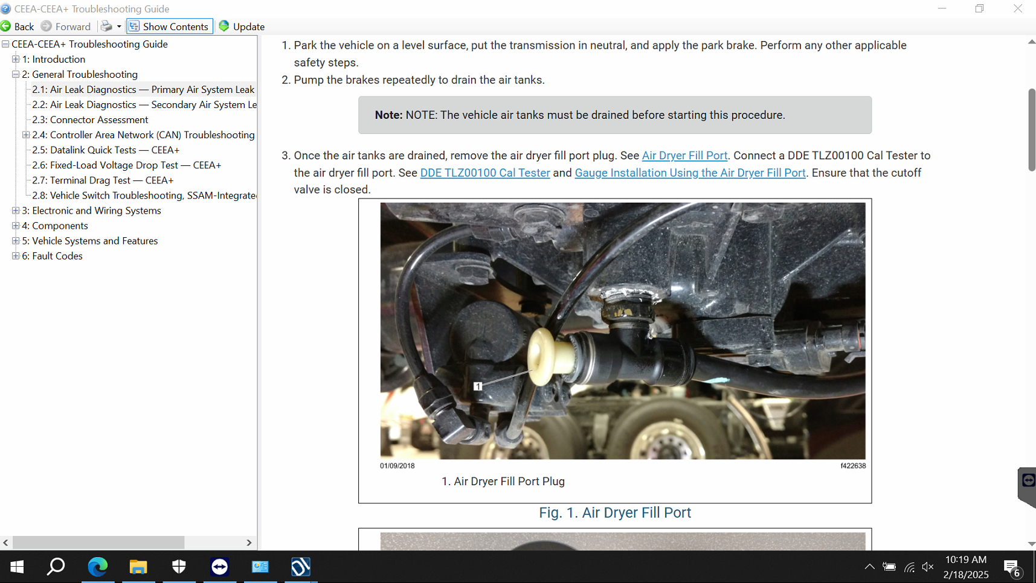Collapse the 2: General Troubleshooting node
The height and width of the screenshot is (583, 1036).
point(16,74)
